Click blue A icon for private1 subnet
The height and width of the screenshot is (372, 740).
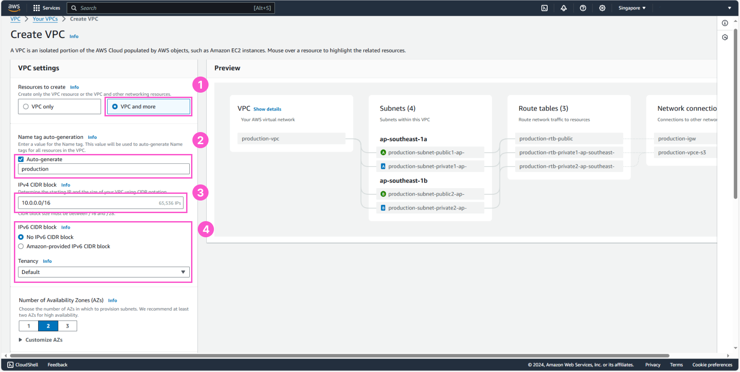pyautogui.click(x=383, y=166)
